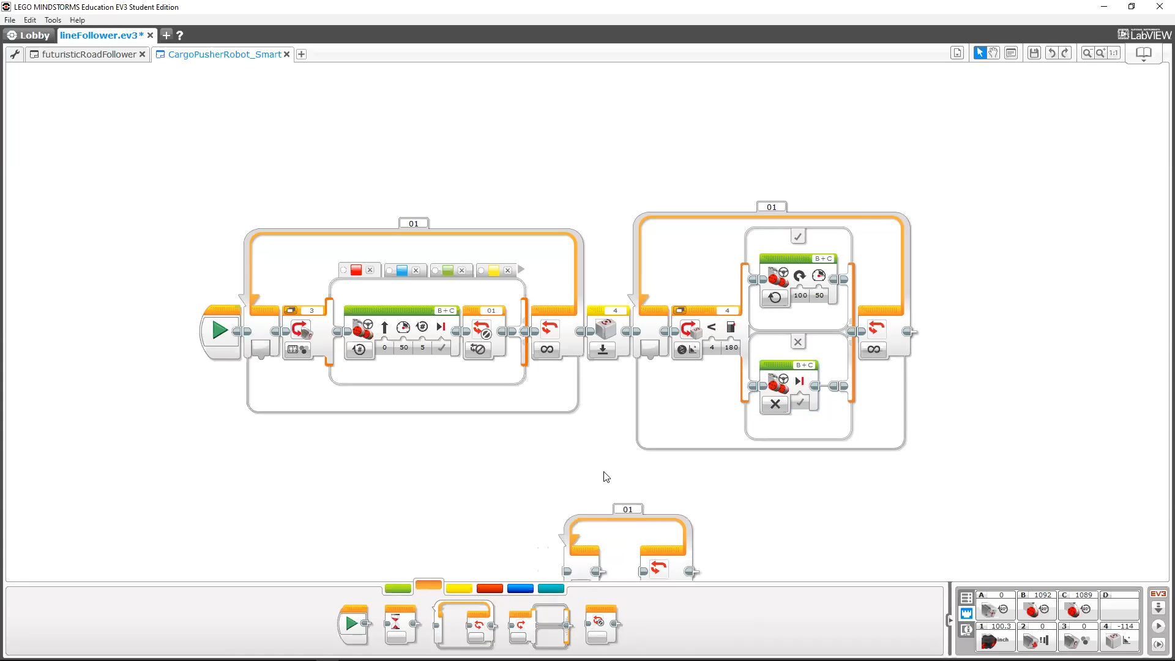Select the blue case radio button in switch
This screenshot has width=1175, height=661.
(389, 271)
